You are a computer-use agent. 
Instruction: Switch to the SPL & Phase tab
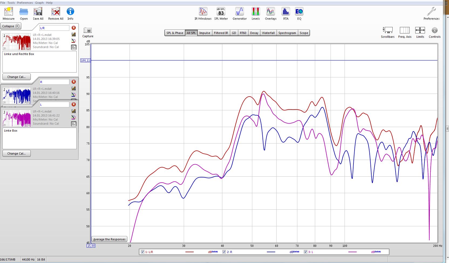[x=175, y=33]
